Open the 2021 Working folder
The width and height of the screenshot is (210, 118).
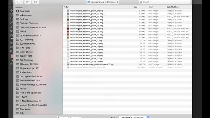pos(26,40)
